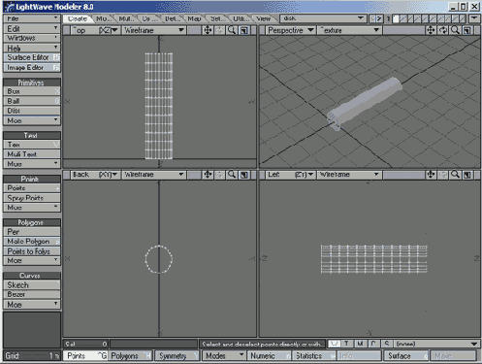
Task: Select the Spray Points tool
Action: click(32, 198)
